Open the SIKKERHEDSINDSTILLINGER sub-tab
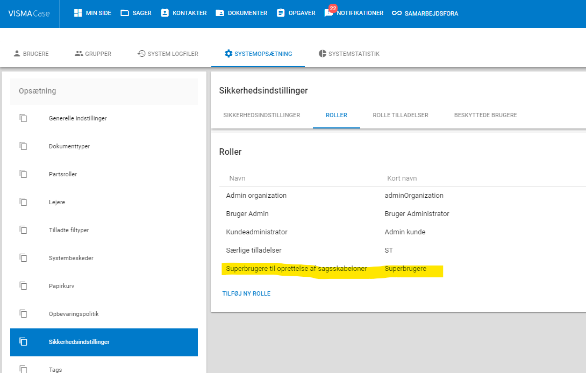Screen dimensions: 586x373 tap(262, 115)
